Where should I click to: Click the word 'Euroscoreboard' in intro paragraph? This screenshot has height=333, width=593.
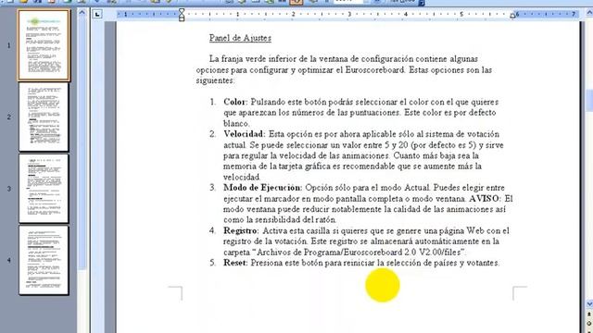point(374,70)
